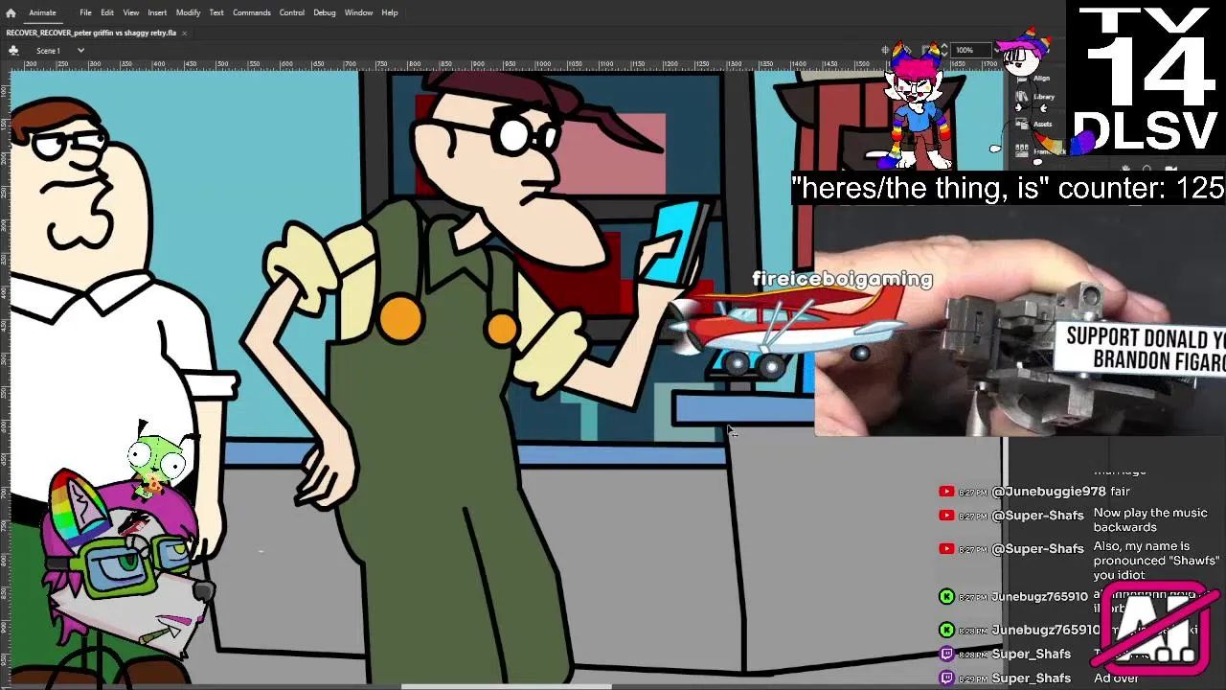This screenshot has width=1226, height=690.
Task: Open the Library panel icon
Action: tap(1021, 97)
